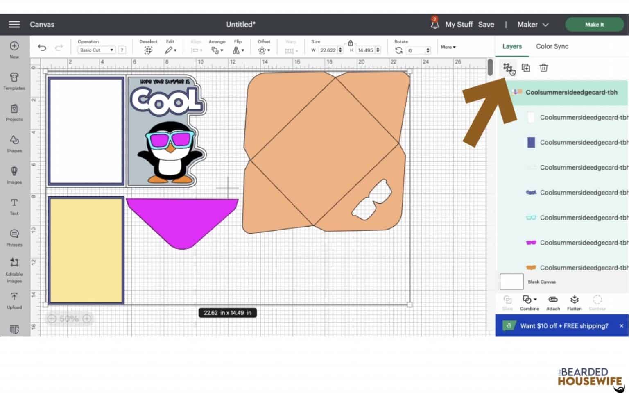Duplicate the layer using the duplicate icon
This screenshot has height=400, width=629.
(526, 68)
